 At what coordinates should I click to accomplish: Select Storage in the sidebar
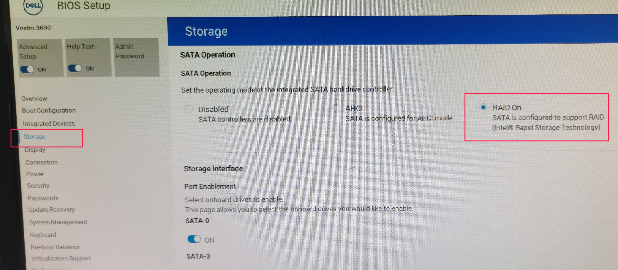35,137
